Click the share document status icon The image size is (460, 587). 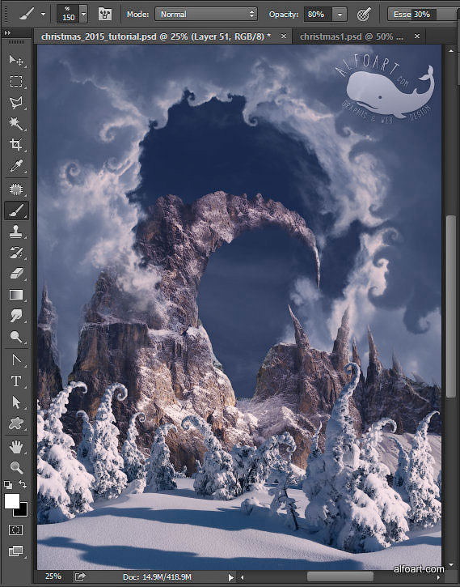pyautogui.click(x=80, y=576)
